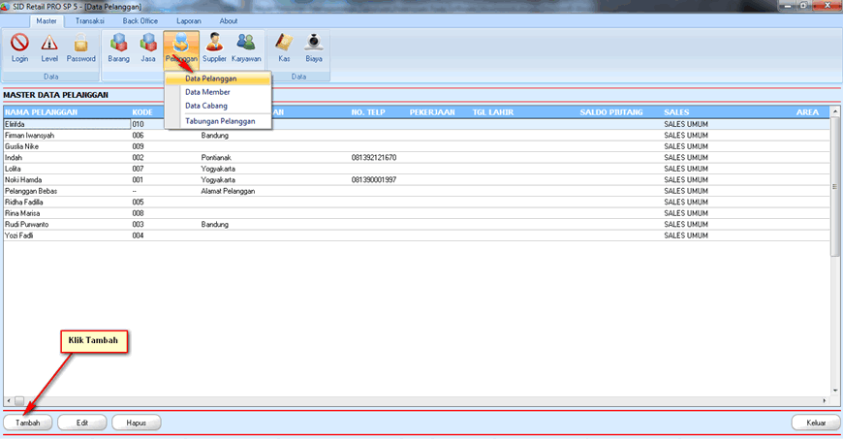Click the Password lock icon
Screen dimensions: 843x439
pyautogui.click(x=81, y=47)
